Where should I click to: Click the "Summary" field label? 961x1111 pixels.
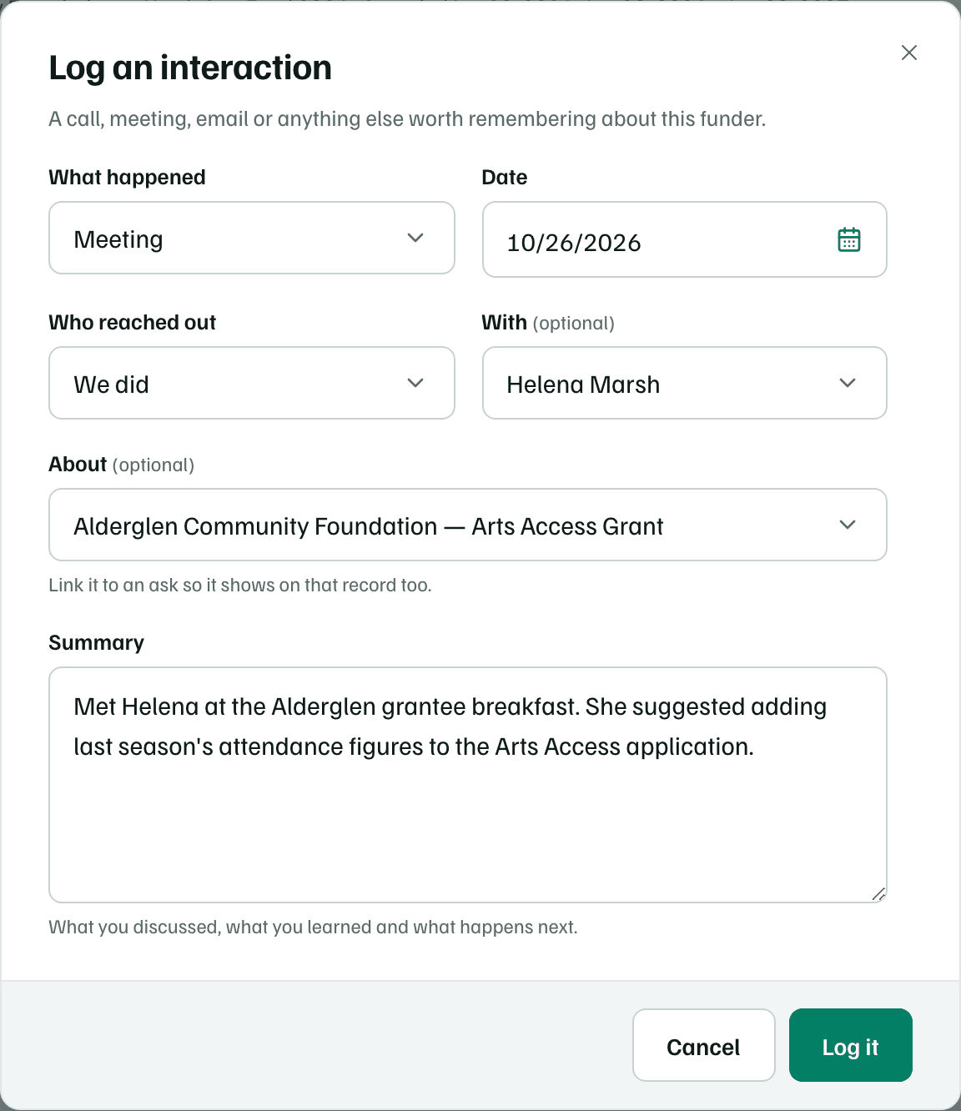point(97,642)
